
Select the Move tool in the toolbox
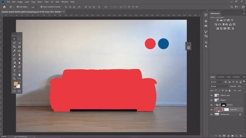14,39
